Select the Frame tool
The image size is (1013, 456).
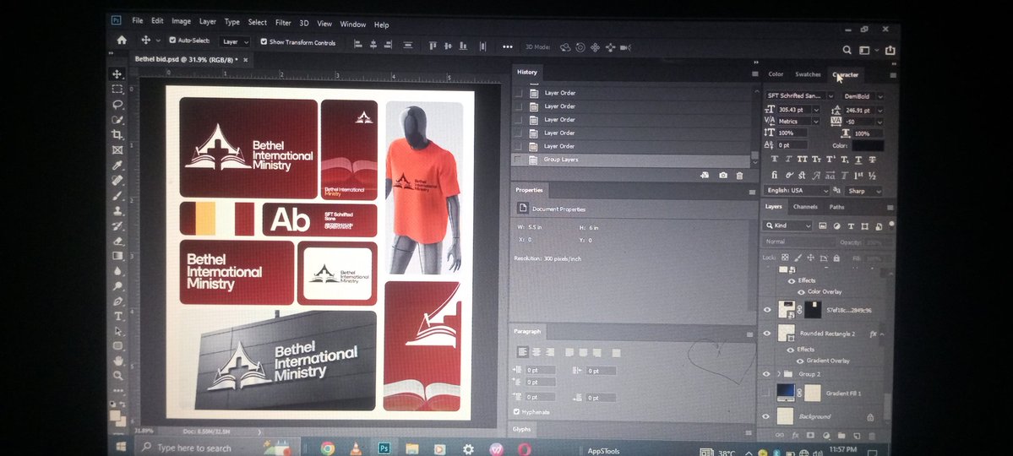[117, 149]
